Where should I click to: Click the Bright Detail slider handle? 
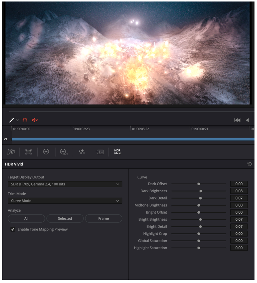pos(200,226)
